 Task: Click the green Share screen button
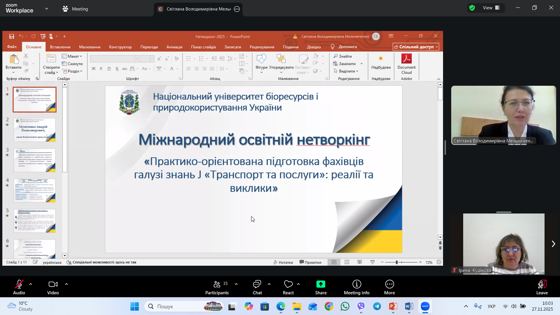[x=321, y=284]
